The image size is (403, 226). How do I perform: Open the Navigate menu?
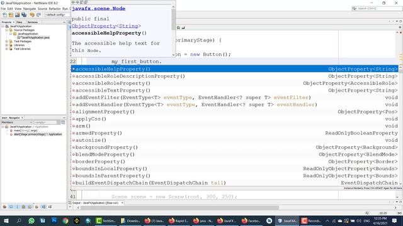click(30, 9)
